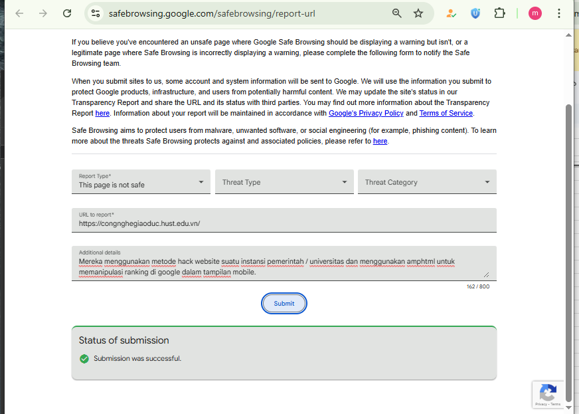Click the 'Status of submission' heading
579x414 pixels.
point(124,340)
